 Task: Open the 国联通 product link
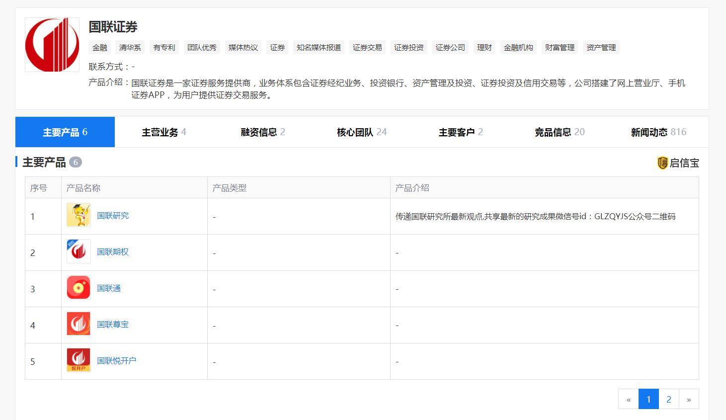pos(109,288)
